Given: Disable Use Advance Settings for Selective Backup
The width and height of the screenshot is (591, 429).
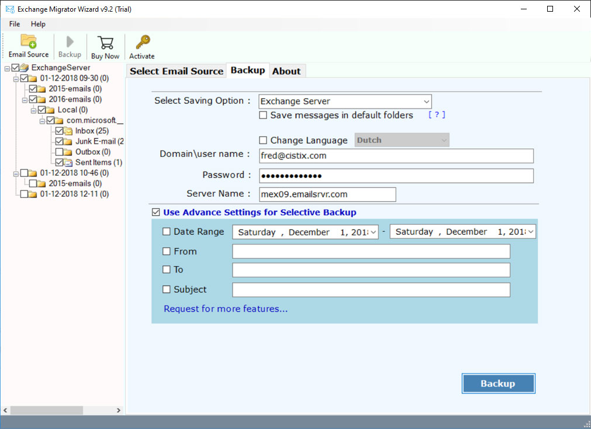Looking at the screenshot, I should click(156, 212).
